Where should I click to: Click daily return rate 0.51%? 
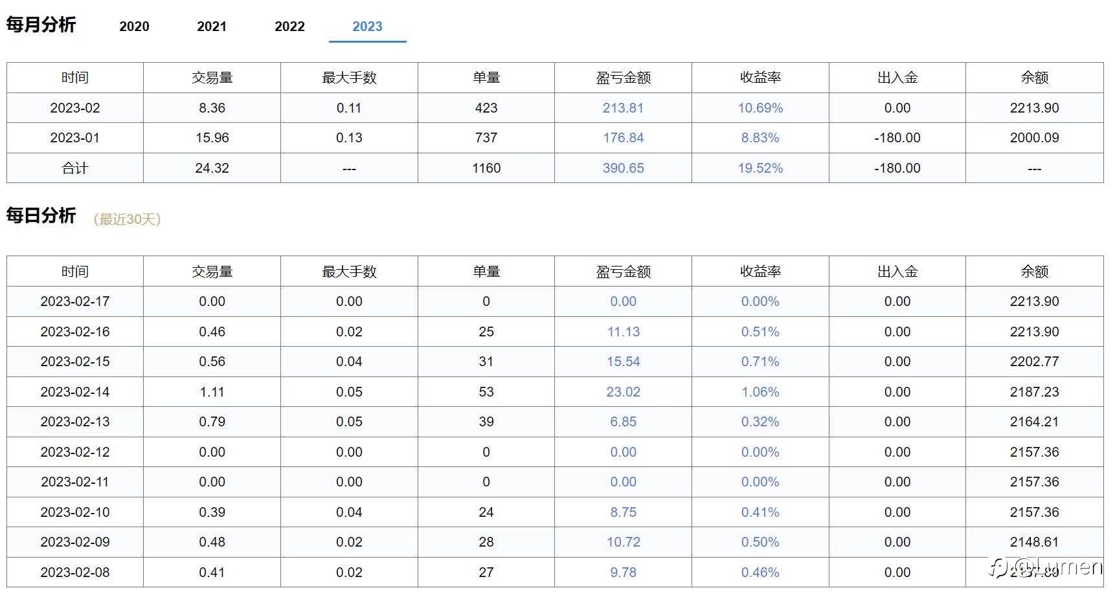(760, 332)
